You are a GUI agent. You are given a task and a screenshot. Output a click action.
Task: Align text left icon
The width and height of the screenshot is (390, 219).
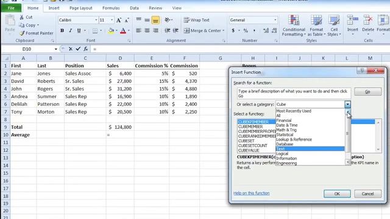click(x=139, y=30)
